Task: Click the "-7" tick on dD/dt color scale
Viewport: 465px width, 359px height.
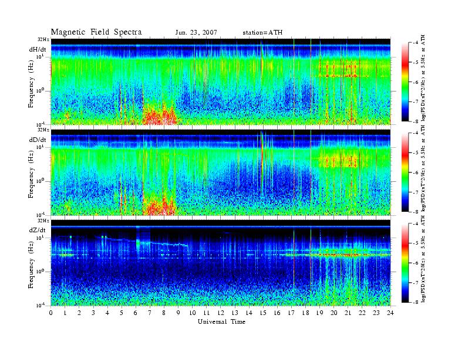Action: 416,192
